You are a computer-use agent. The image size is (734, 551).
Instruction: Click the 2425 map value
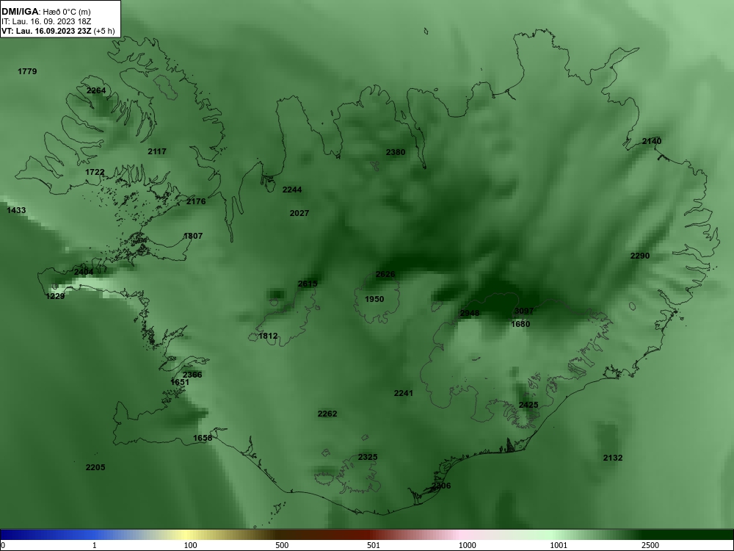[x=528, y=405]
